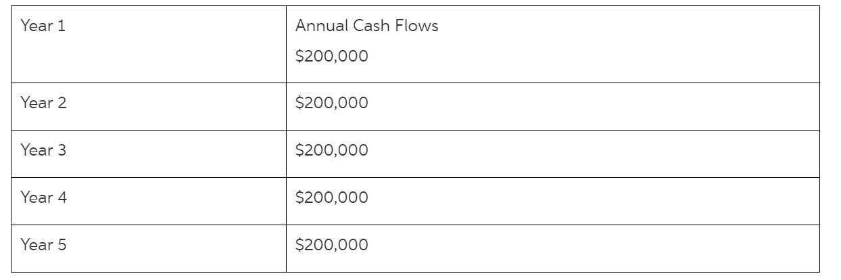This screenshot has width=841, height=280.
Task: Select the $200,000 amount for Year 1
Action: click(332, 57)
